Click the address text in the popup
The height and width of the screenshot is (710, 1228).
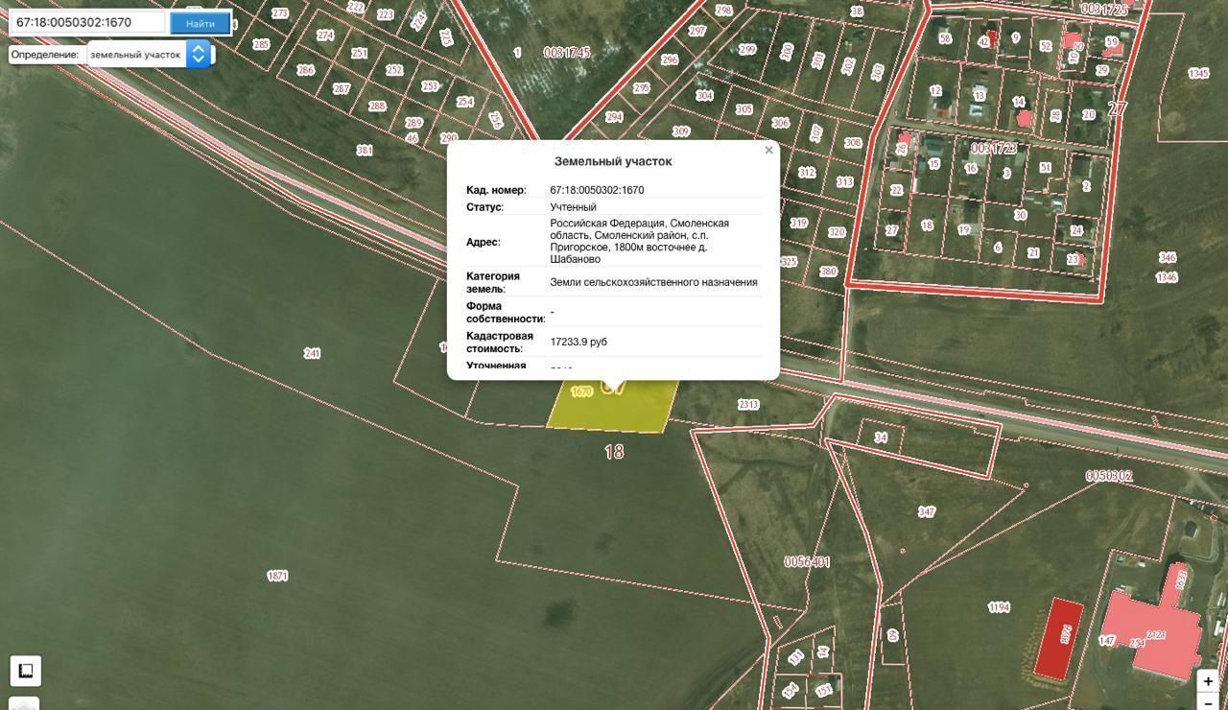[640, 241]
